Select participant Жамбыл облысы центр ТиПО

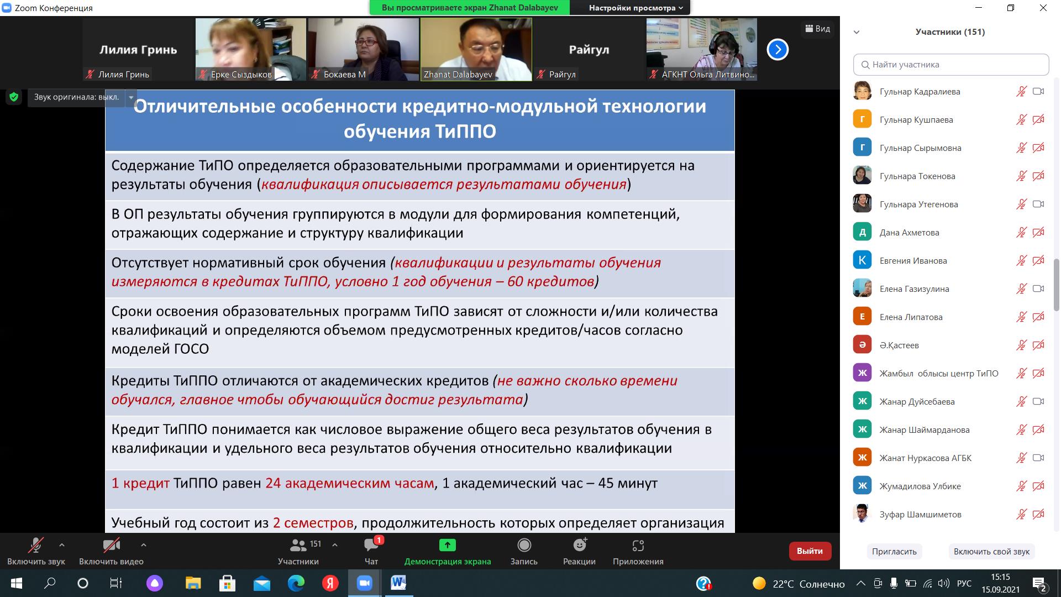click(x=950, y=374)
